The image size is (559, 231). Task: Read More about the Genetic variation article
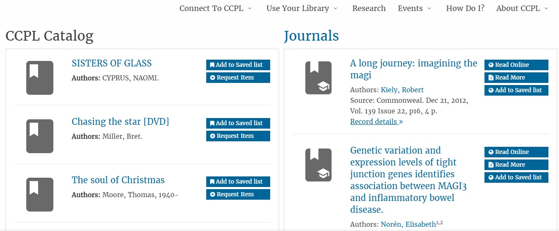(x=516, y=165)
